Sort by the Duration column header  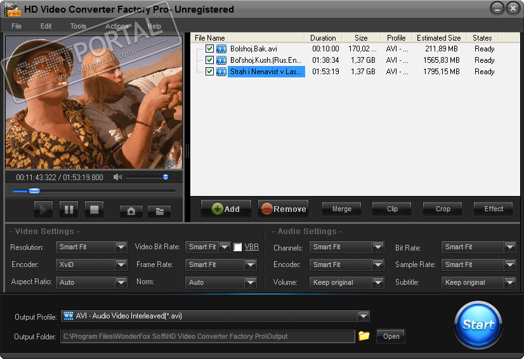pos(323,38)
